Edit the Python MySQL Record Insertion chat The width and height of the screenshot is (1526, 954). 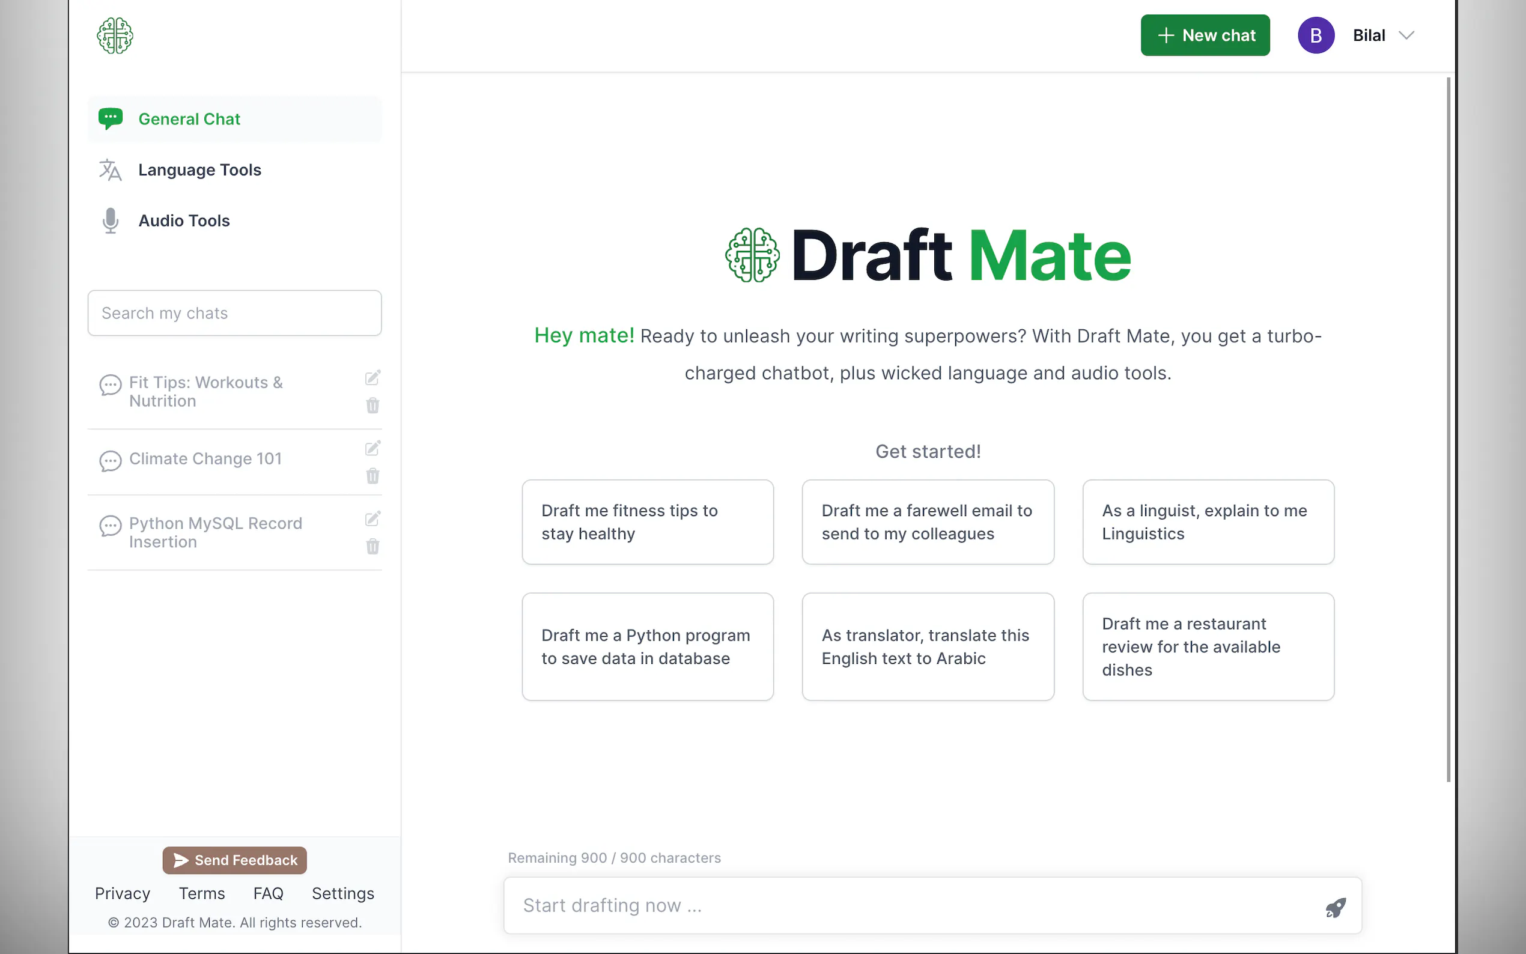click(x=372, y=519)
